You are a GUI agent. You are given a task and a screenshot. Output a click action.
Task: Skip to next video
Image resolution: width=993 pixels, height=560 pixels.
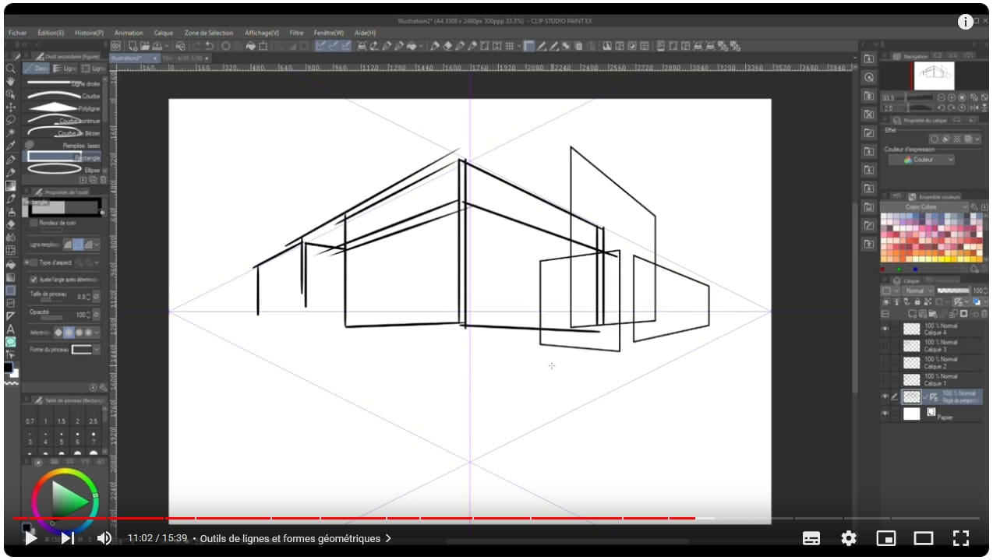tap(68, 538)
